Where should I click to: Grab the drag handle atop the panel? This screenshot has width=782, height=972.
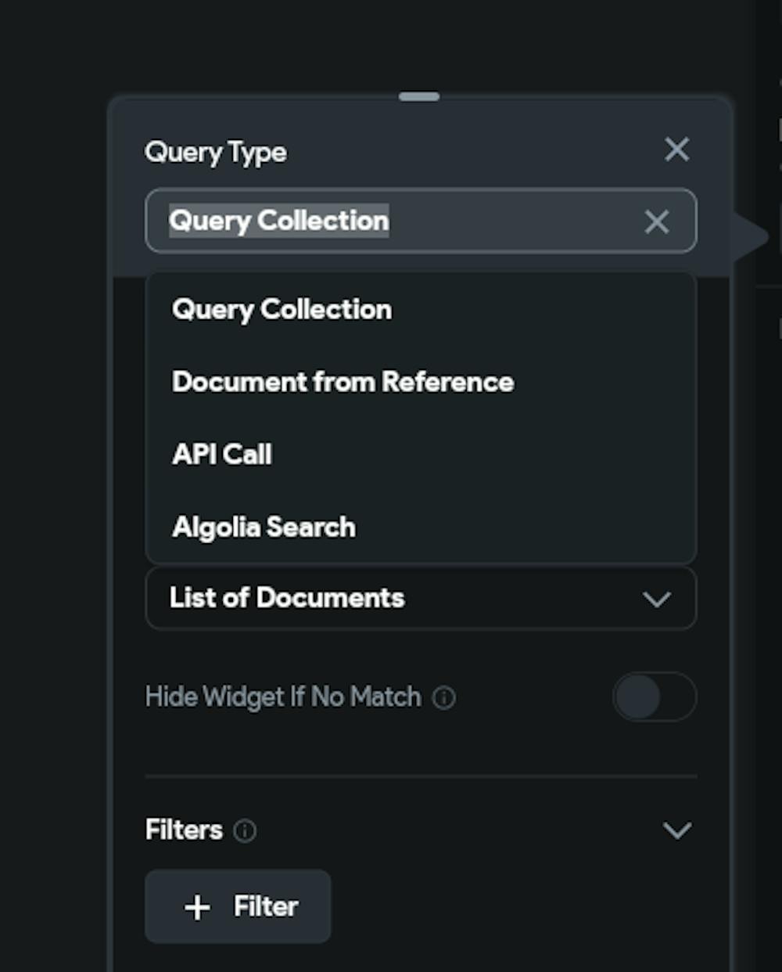419,96
